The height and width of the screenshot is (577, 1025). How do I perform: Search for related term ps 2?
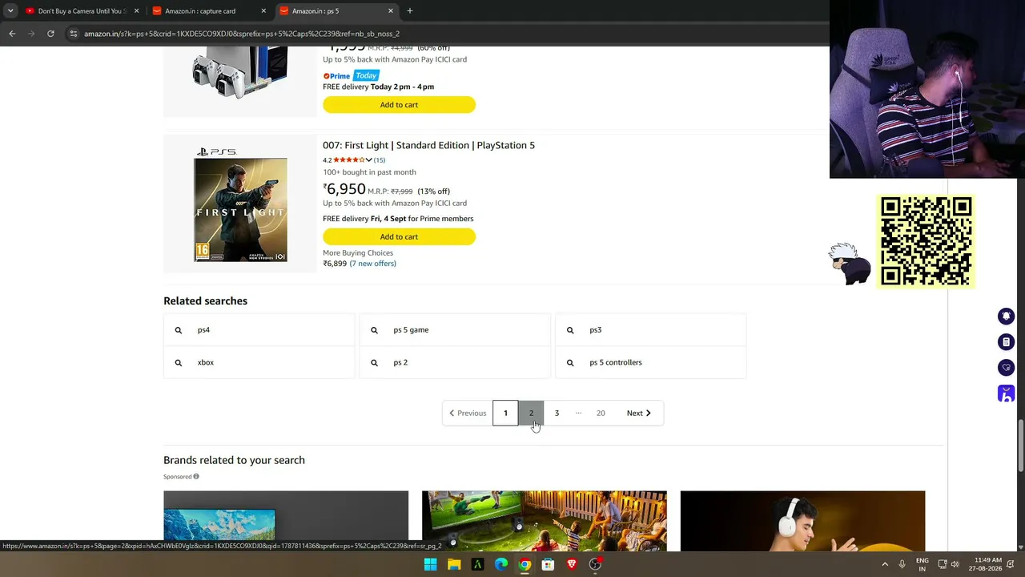(x=455, y=363)
